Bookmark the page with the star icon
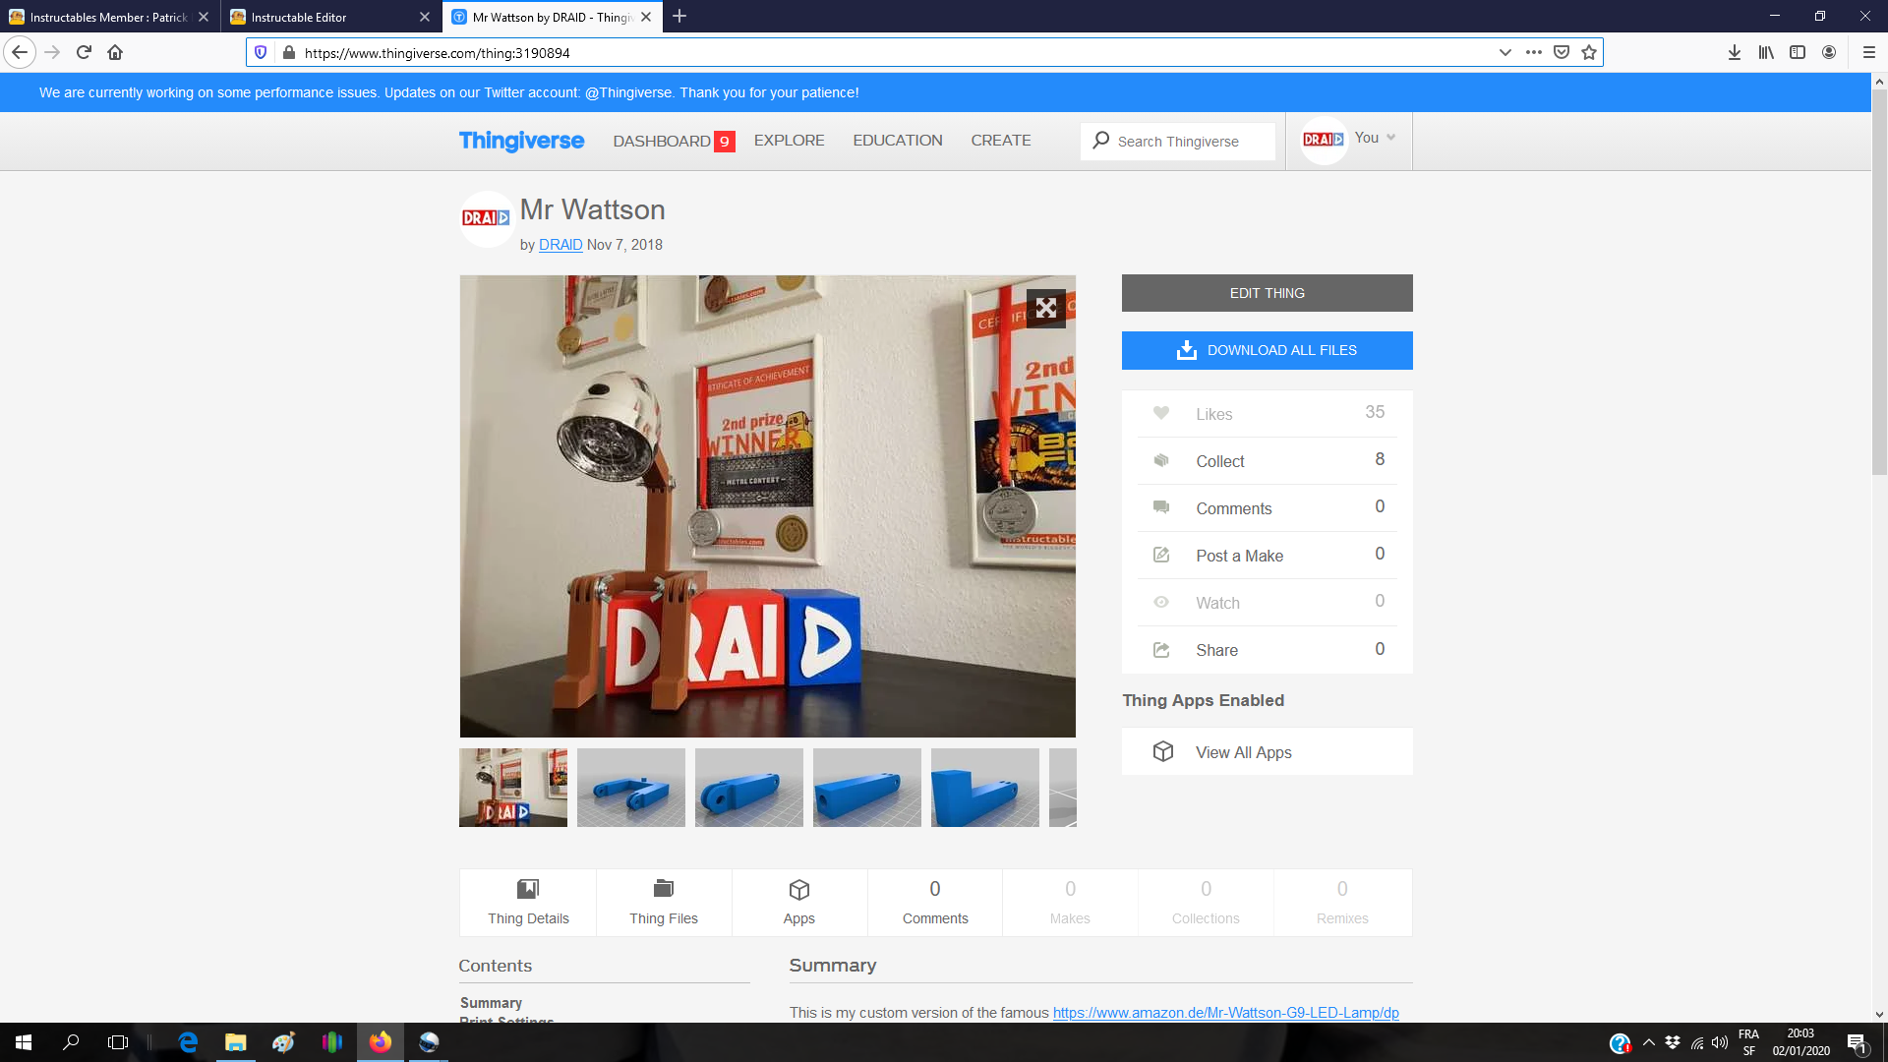1888x1062 pixels. (x=1587, y=52)
